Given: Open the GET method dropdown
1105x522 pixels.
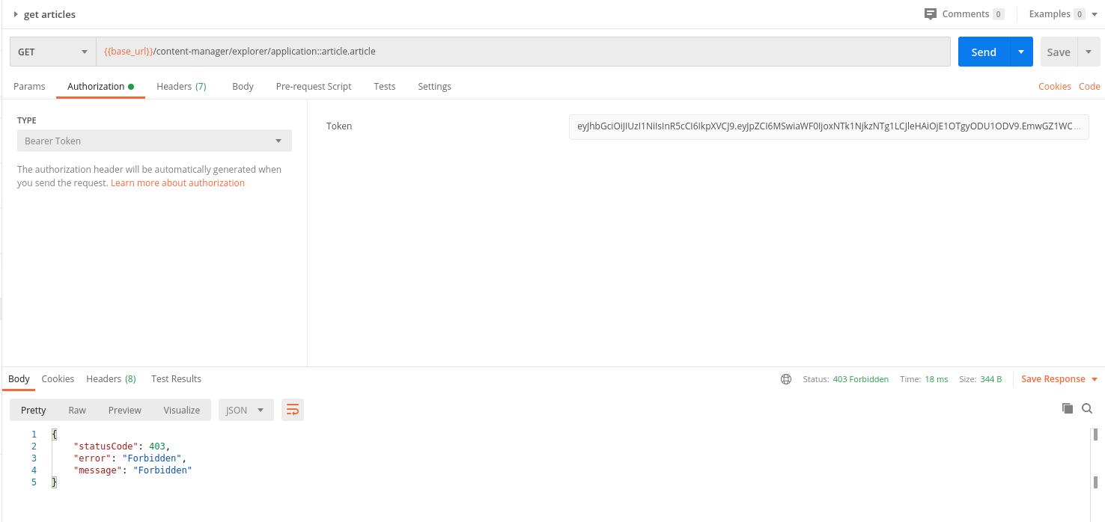Looking at the screenshot, I should click(52, 52).
